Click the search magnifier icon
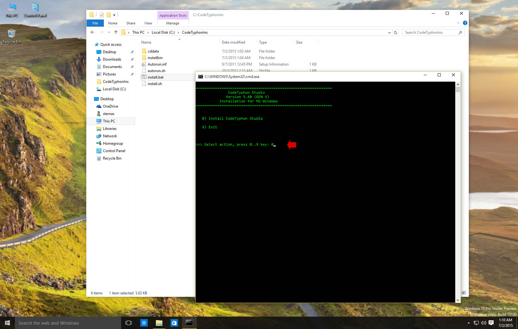The height and width of the screenshot is (329, 518). pos(461,32)
